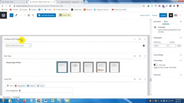Add a new block with plus button
184x103 pixels.
pyautogui.click(x=11, y=15)
